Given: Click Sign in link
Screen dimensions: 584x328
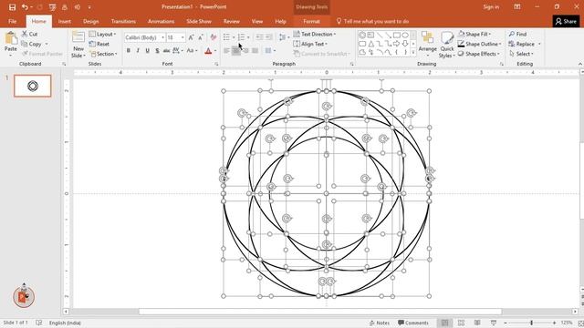Looking at the screenshot, I should click(x=491, y=7).
